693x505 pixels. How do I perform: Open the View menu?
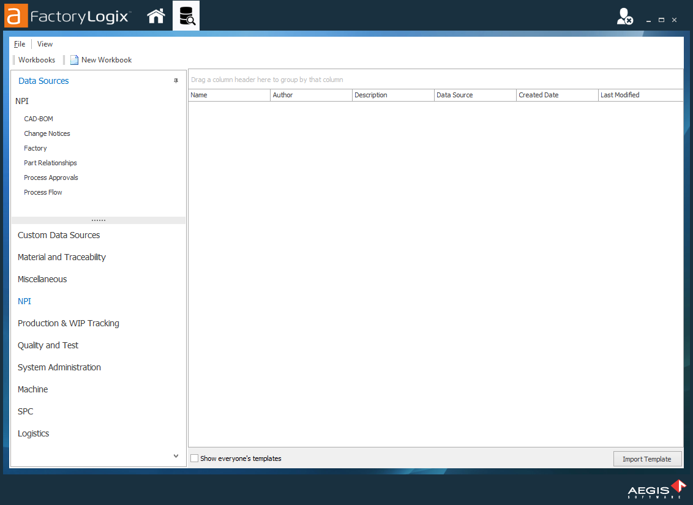pyautogui.click(x=45, y=43)
